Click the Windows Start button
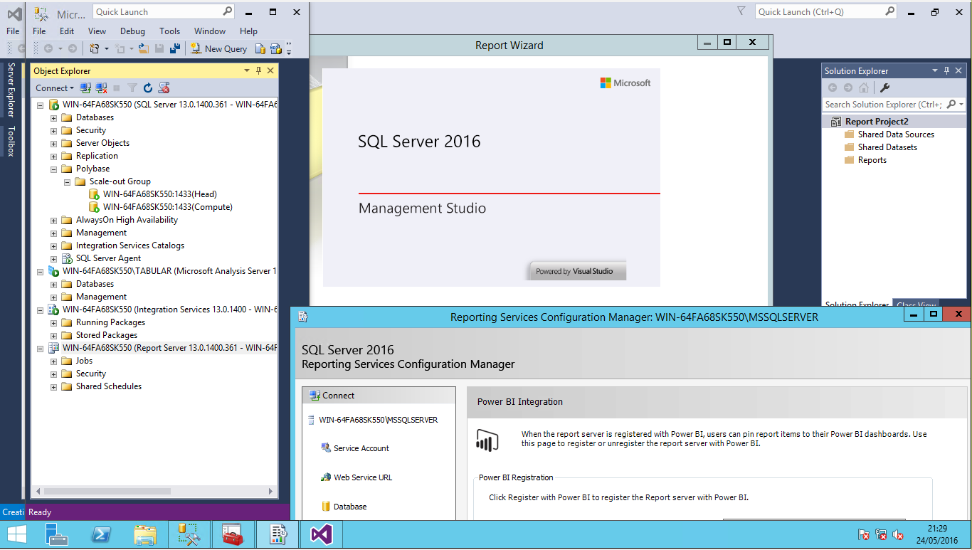Screen dimensions: 972x550 [16, 534]
